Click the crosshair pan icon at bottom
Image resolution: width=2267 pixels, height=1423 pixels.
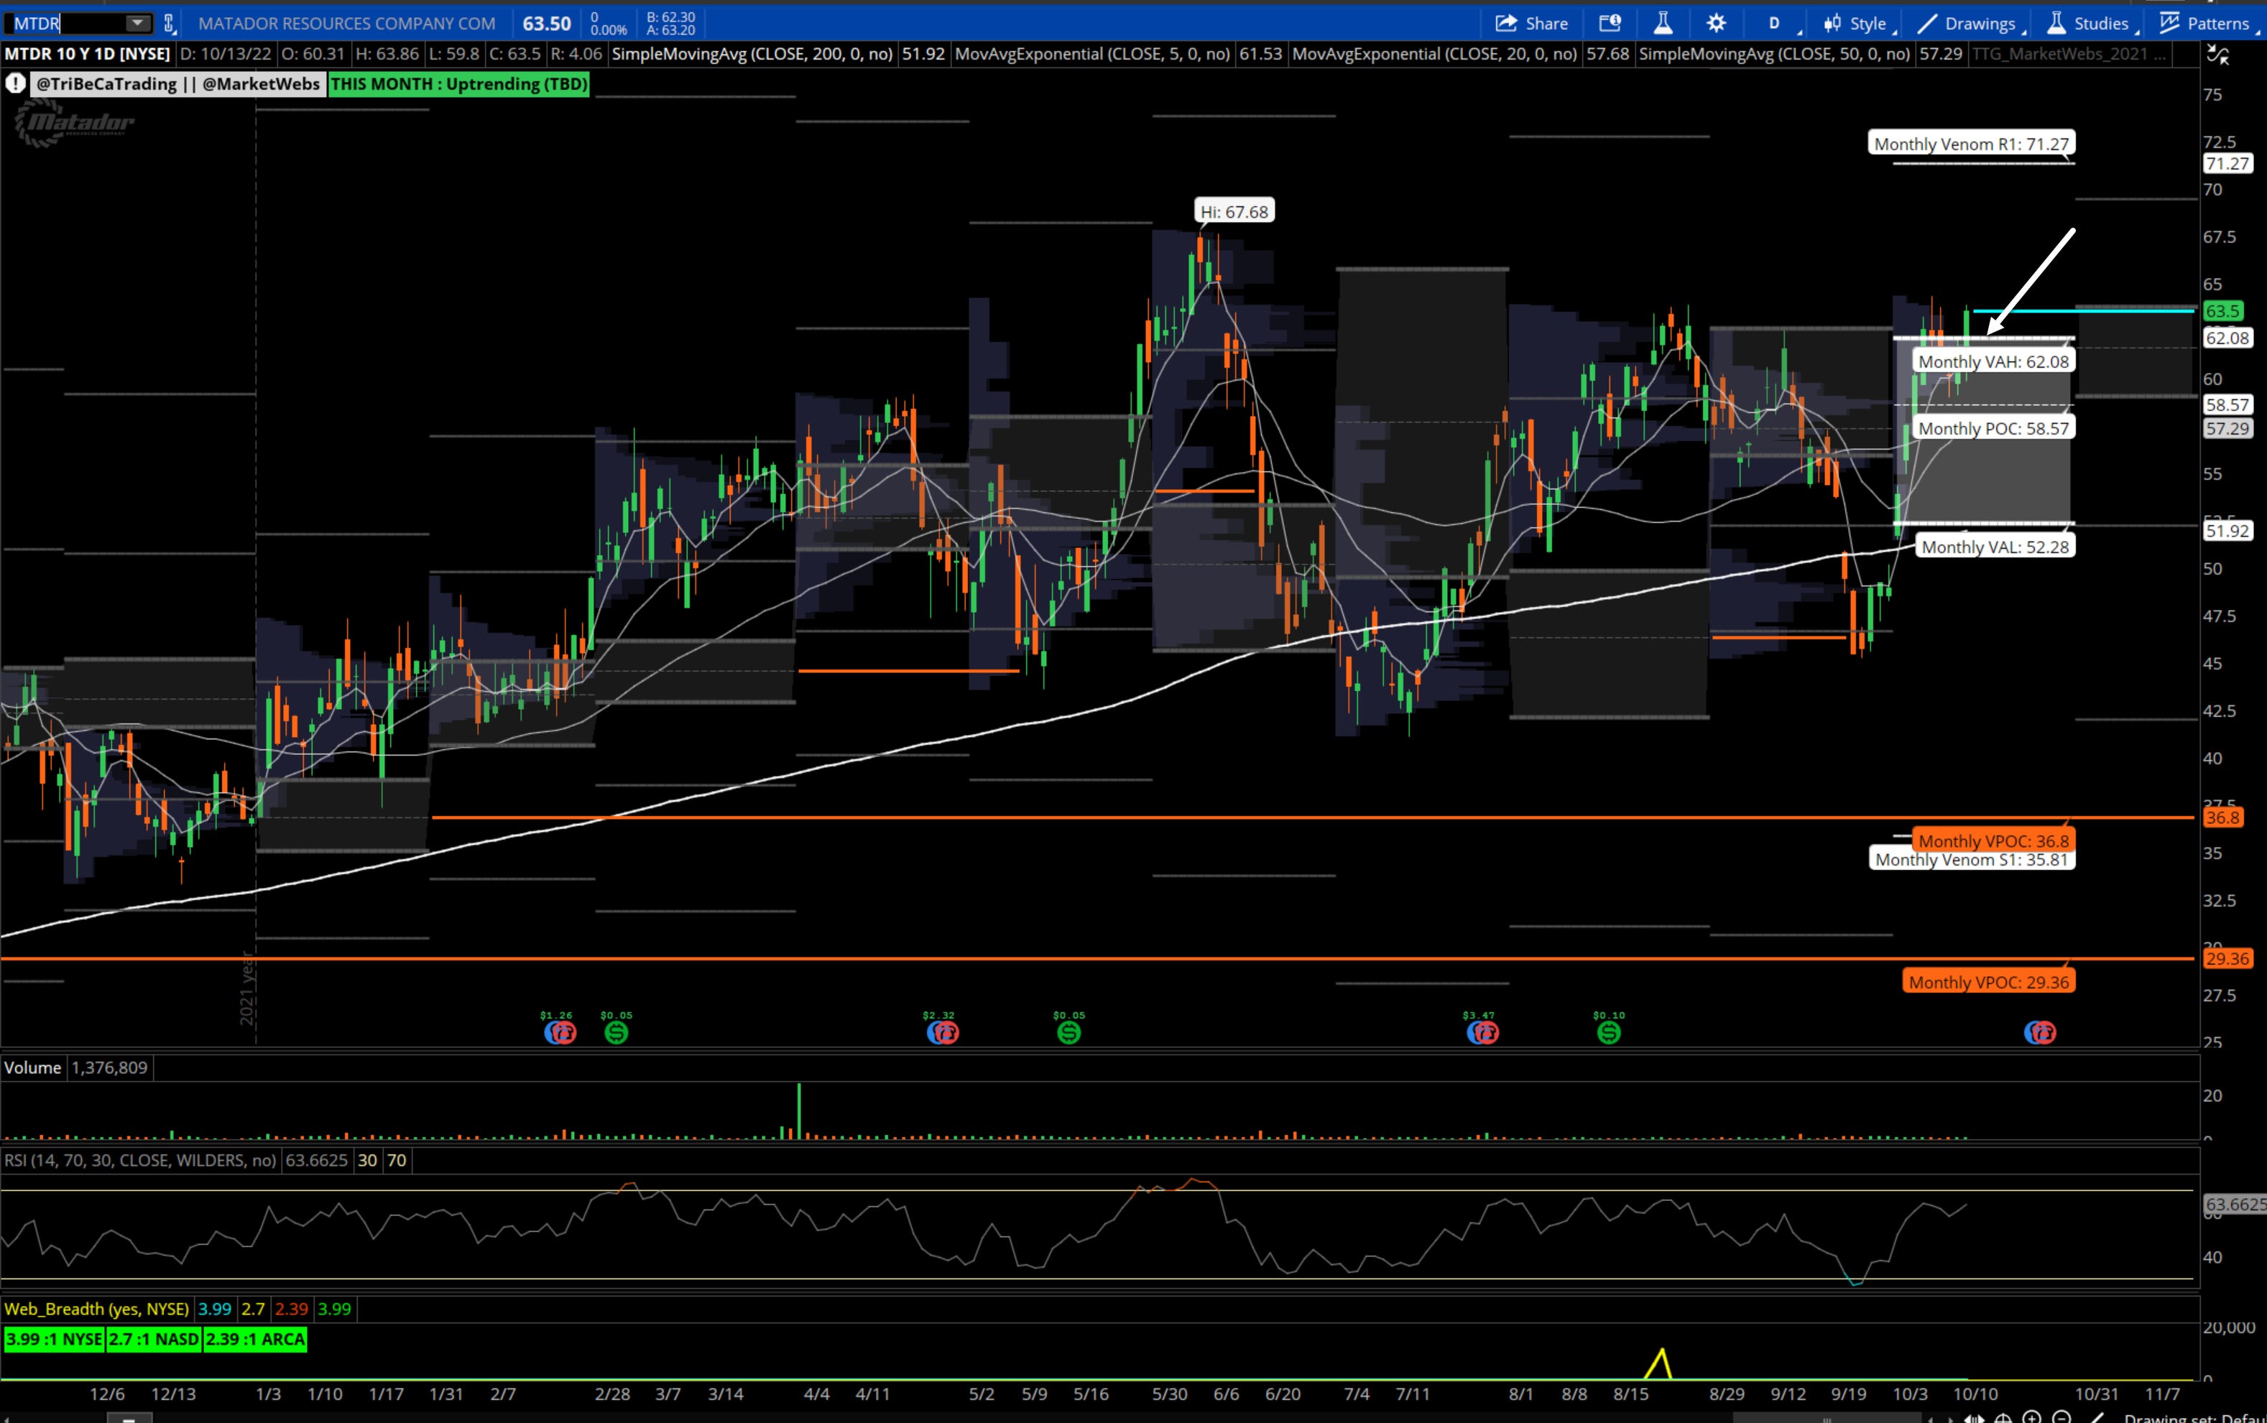pos(2003,1417)
